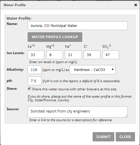The image size is (140, 145).
Task: Click the Water Profile Lookup button
Action: point(55,37)
